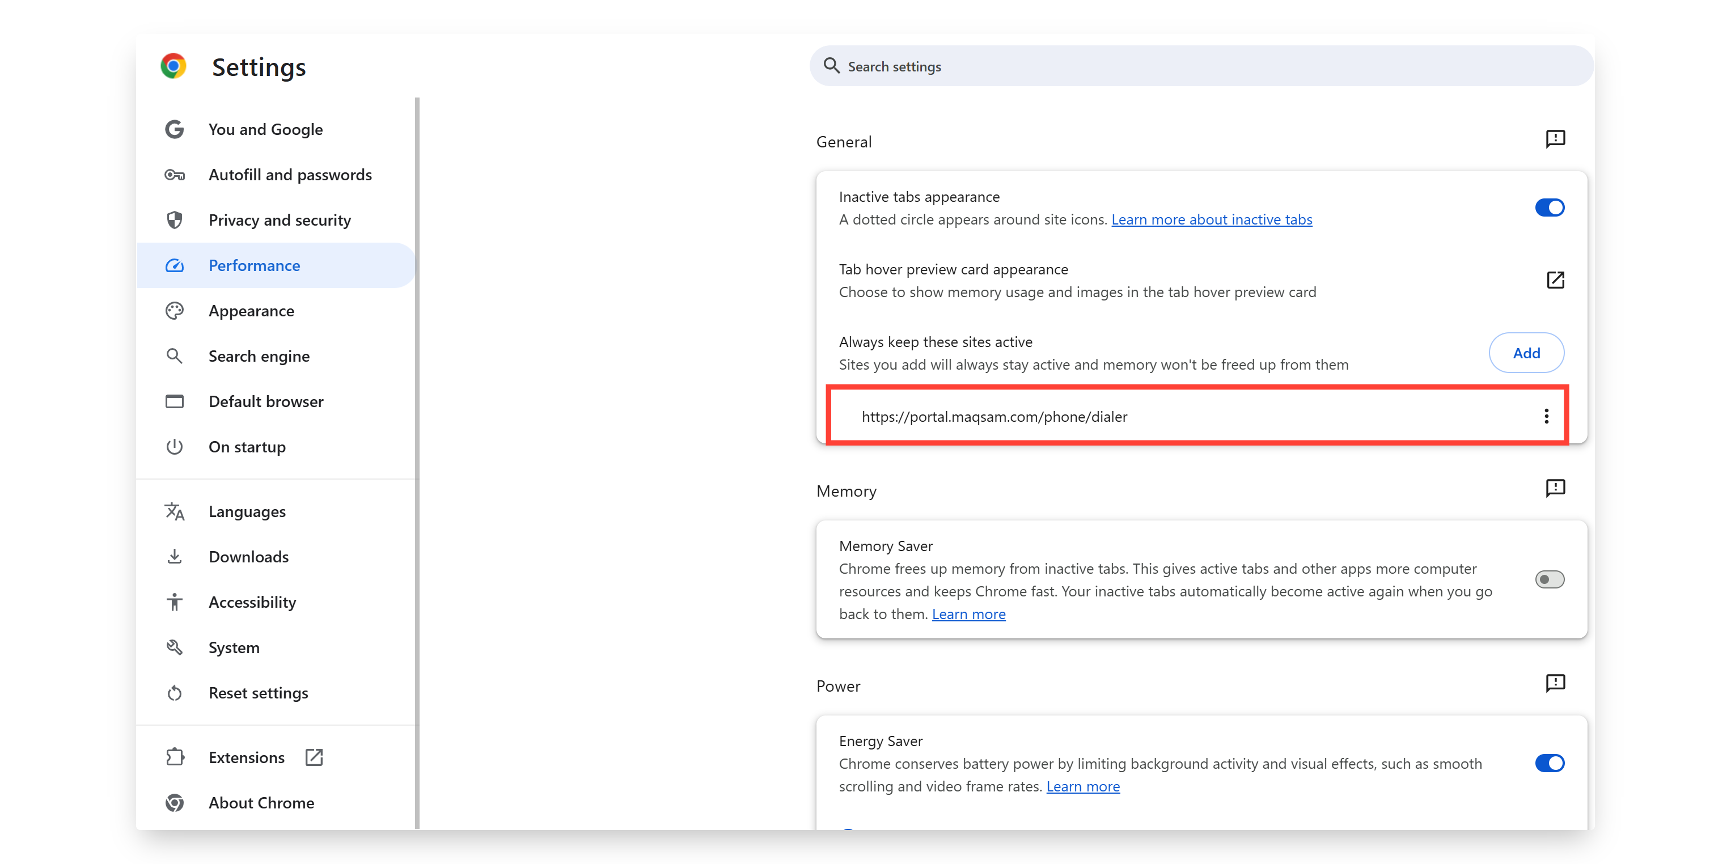Screen dimensions: 1731x864
Task: Go to Autofill and passwords
Action: coord(276,175)
